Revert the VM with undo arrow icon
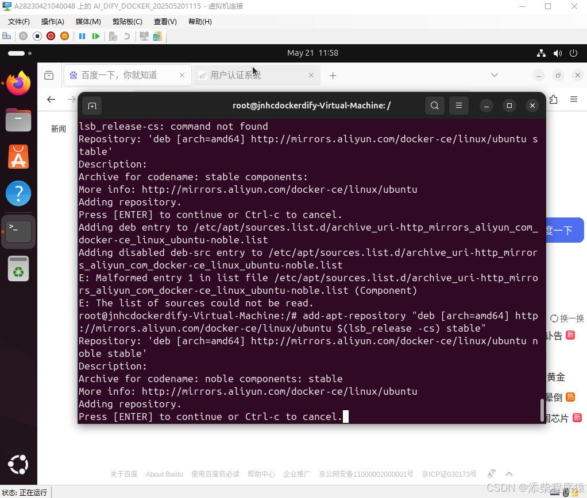 tap(127, 36)
